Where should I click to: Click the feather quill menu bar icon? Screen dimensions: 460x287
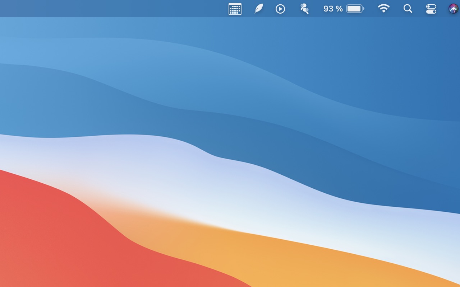(258, 9)
